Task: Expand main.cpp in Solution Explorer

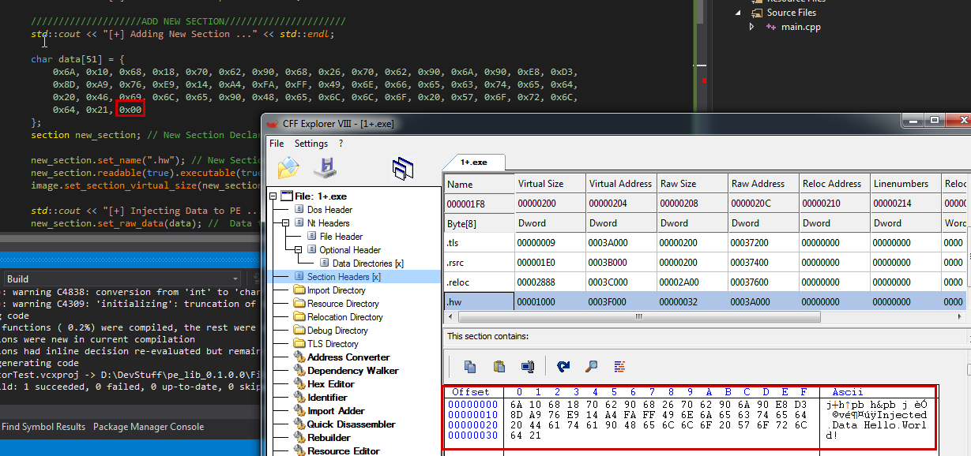Action: 752,27
